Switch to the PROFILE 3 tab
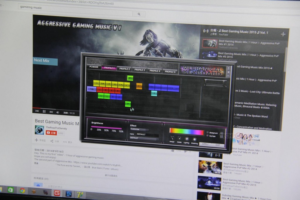Screen dimensions: 300x200 (x=140, y=70)
